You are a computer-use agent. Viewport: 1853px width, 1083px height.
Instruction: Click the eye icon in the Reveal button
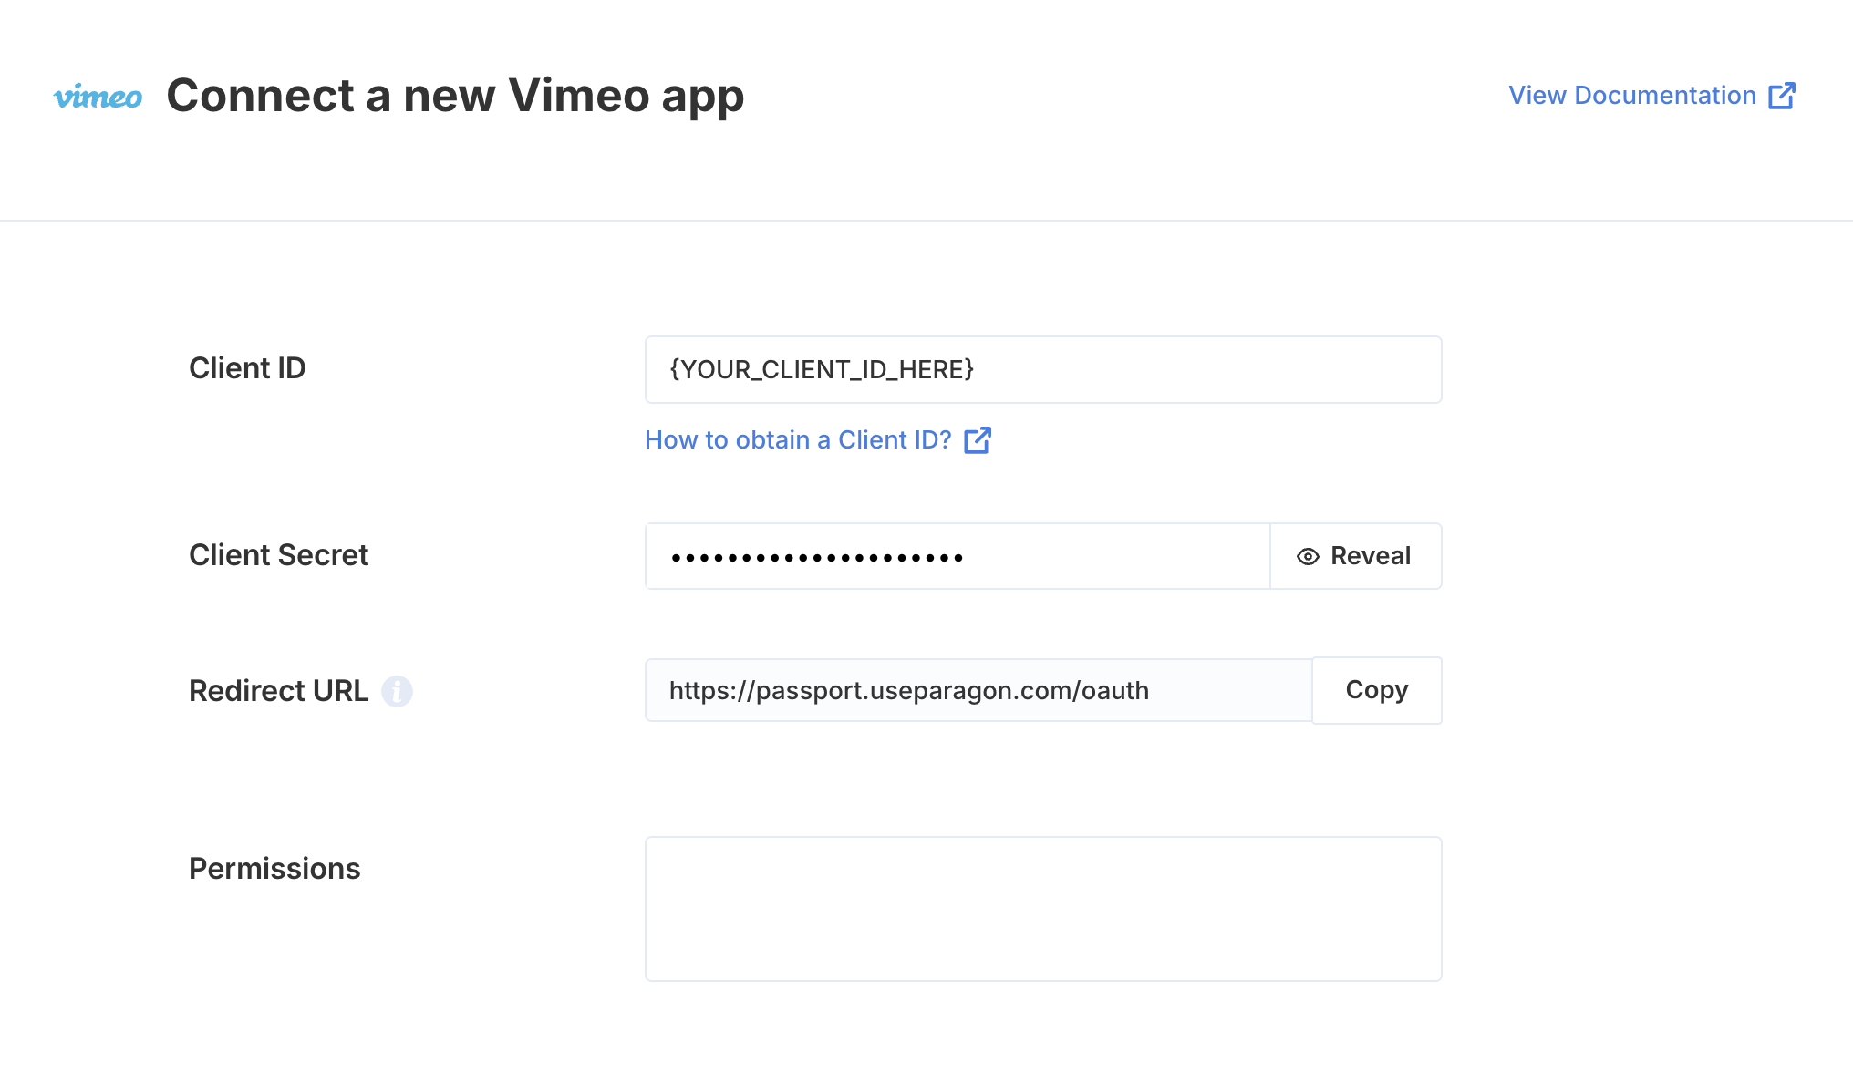[x=1308, y=556]
